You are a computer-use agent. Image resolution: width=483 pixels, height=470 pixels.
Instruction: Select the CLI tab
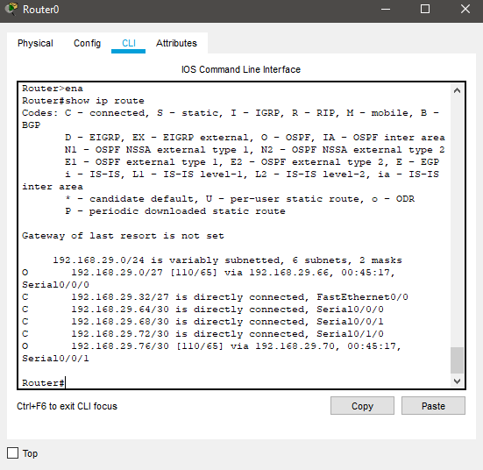[129, 43]
